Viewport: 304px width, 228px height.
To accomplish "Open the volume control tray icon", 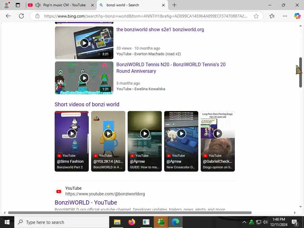I will [x=265, y=222].
